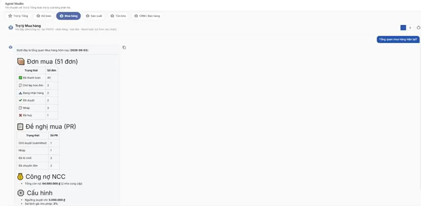Click the debt amount 64.680.000 ₫
The image size is (421, 206).
[51, 183]
